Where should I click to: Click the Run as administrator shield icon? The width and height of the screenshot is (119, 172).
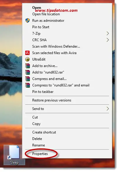(x=28, y=21)
